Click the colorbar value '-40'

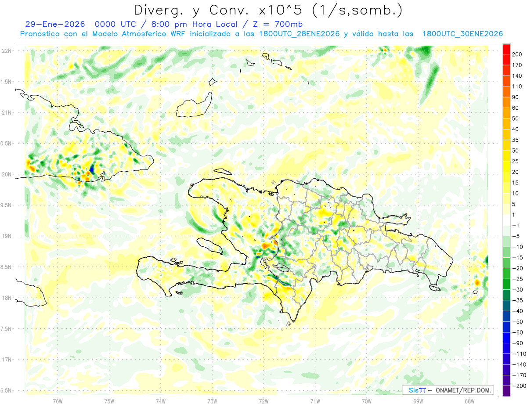519,311
